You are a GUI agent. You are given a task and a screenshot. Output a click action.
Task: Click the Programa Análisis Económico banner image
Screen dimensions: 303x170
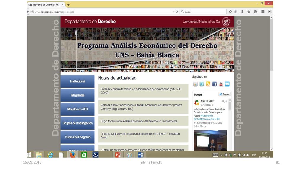(x=147, y=50)
